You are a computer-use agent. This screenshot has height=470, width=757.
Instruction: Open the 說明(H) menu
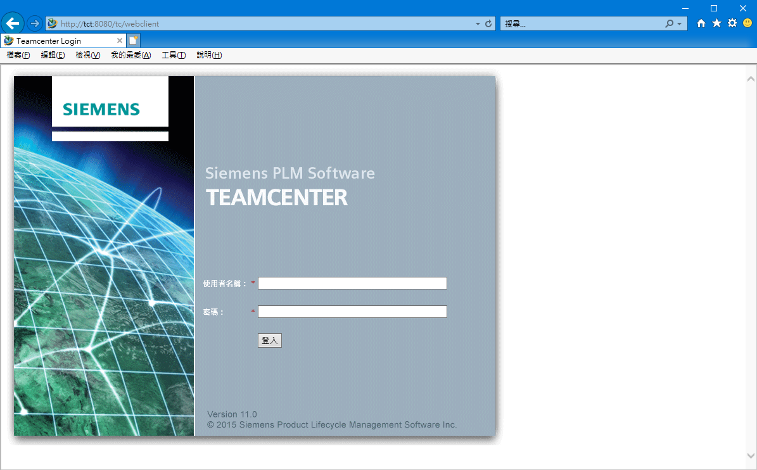[x=209, y=55]
